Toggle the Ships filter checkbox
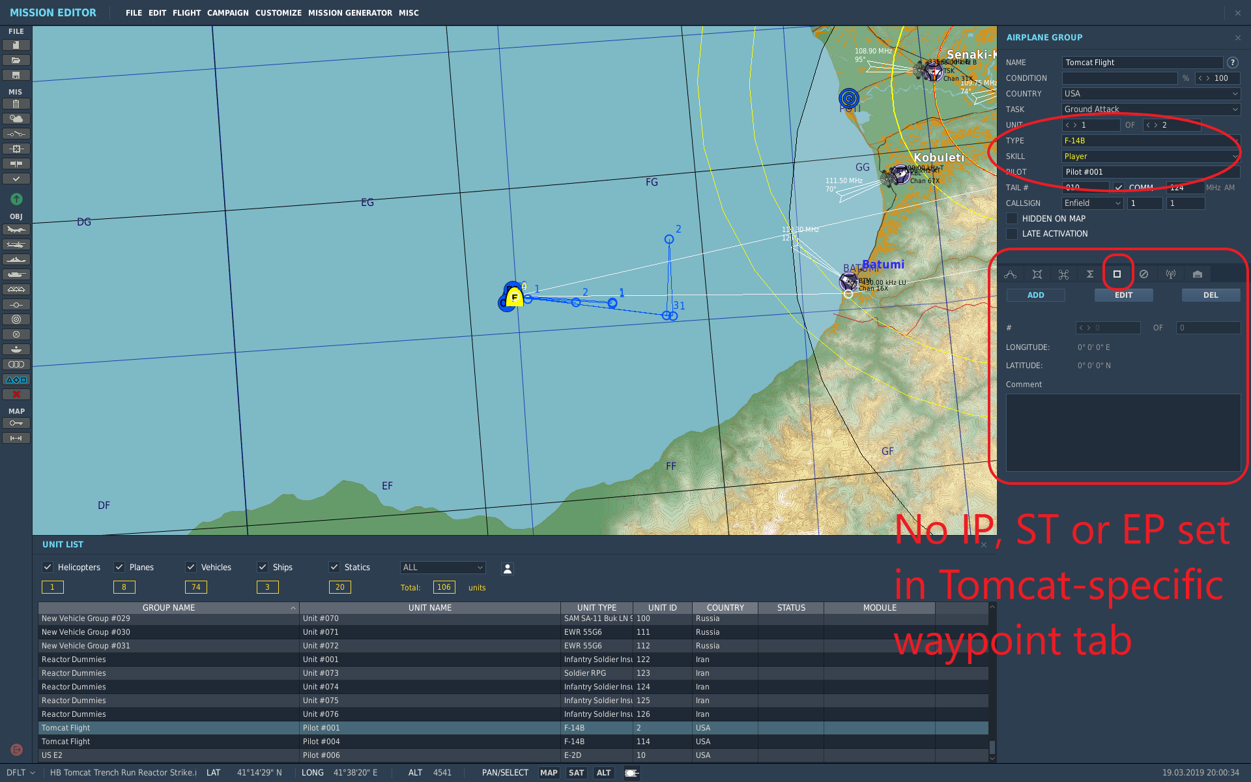 (263, 567)
